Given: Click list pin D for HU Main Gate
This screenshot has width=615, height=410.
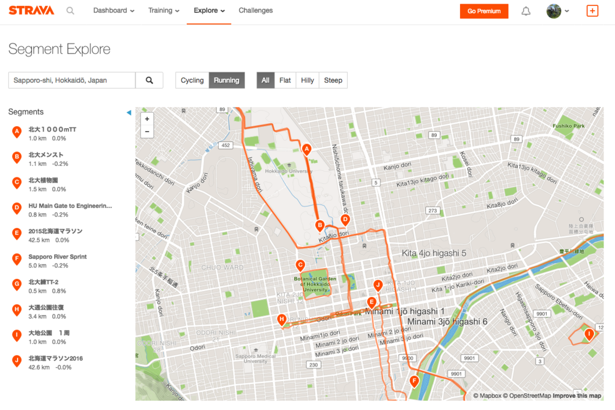Looking at the screenshot, I should pos(16,208).
